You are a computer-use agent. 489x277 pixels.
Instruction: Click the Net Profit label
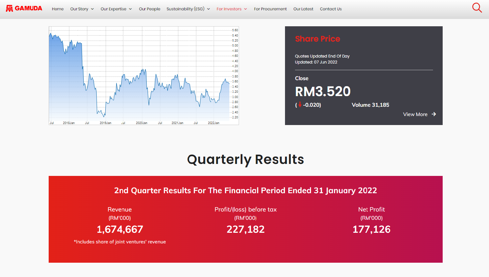coord(371,209)
